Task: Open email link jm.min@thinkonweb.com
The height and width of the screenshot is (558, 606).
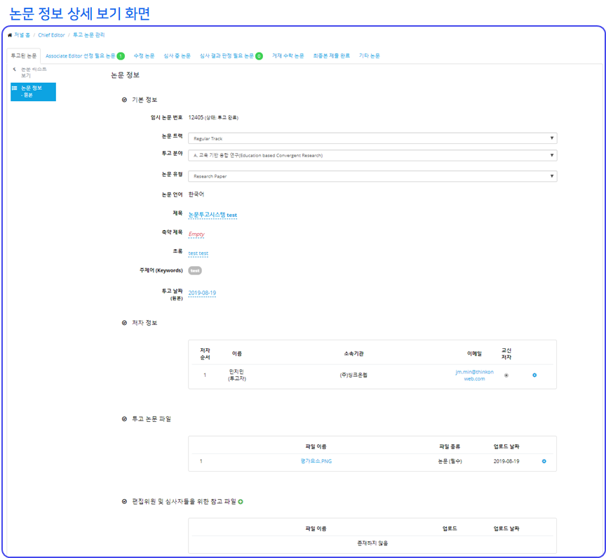Action: pyautogui.click(x=474, y=375)
